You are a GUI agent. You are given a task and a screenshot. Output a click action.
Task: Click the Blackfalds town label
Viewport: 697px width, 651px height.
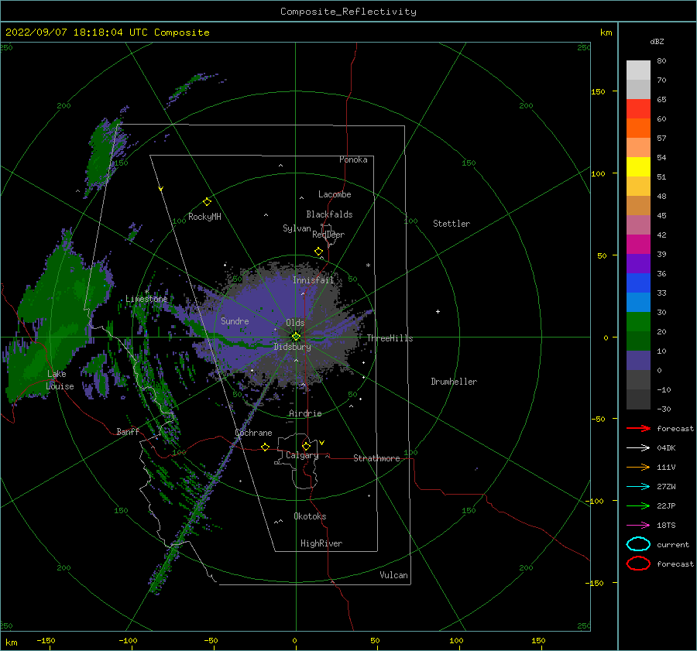coord(329,214)
